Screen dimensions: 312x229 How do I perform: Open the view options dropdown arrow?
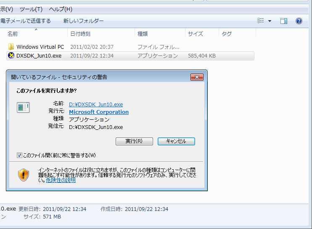pos(270,21)
